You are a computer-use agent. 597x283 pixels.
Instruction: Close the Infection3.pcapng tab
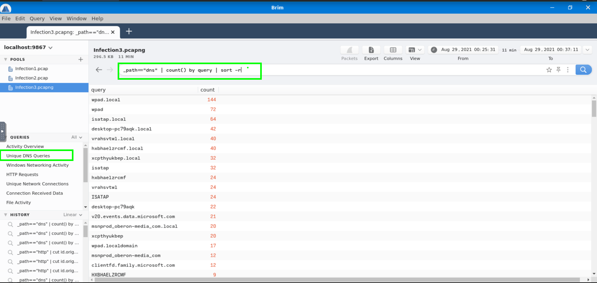click(113, 32)
